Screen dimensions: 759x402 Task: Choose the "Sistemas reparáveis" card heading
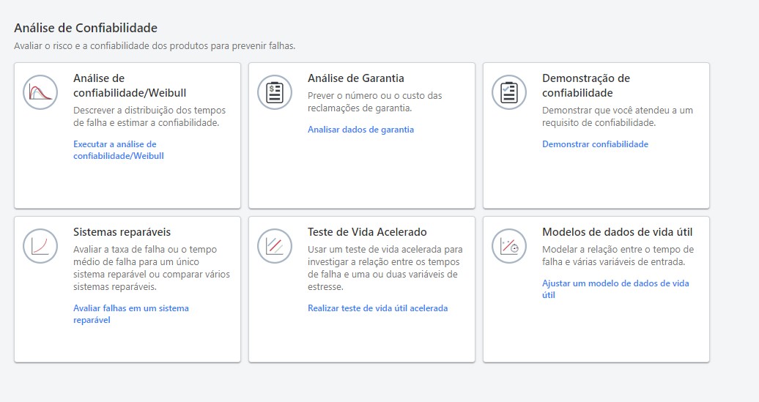pyautogui.click(x=122, y=232)
